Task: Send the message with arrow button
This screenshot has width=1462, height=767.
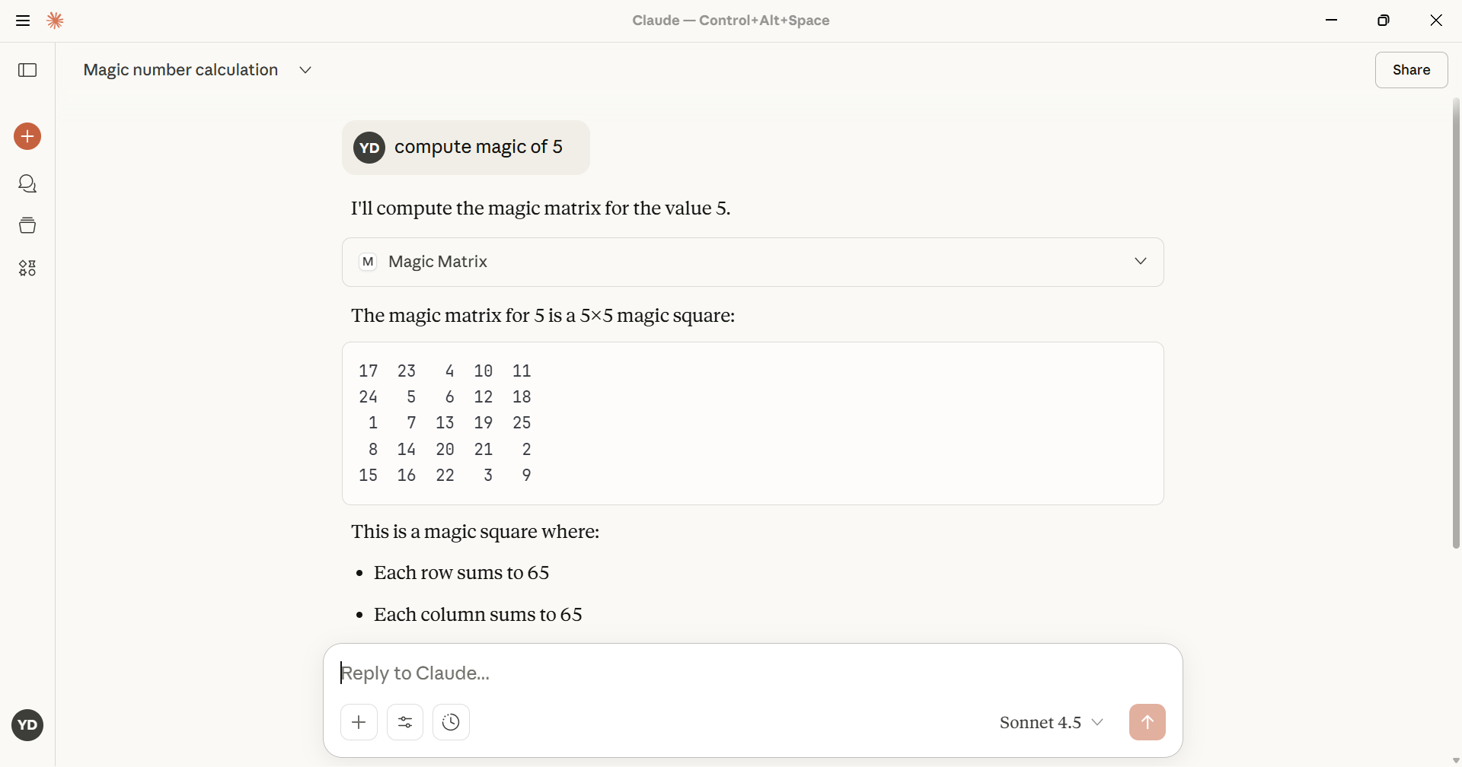Action: click(1147, 722)
